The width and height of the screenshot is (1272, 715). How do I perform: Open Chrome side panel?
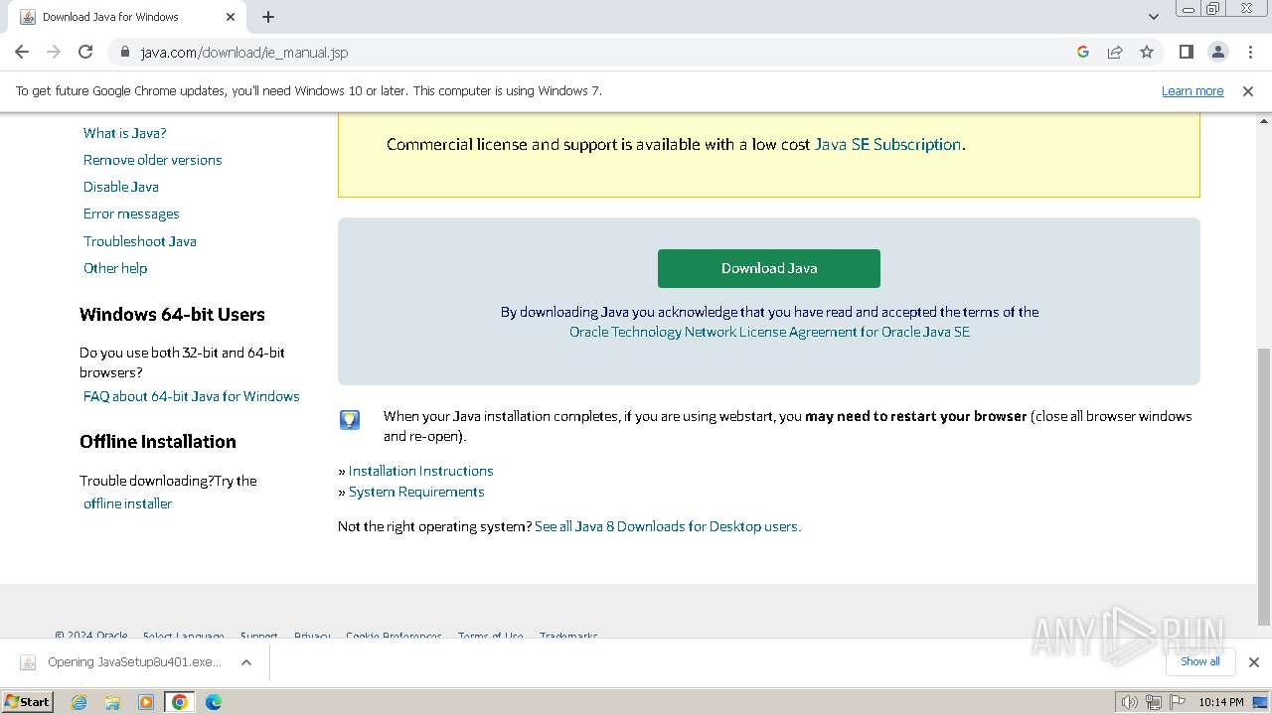(1186, 52)
